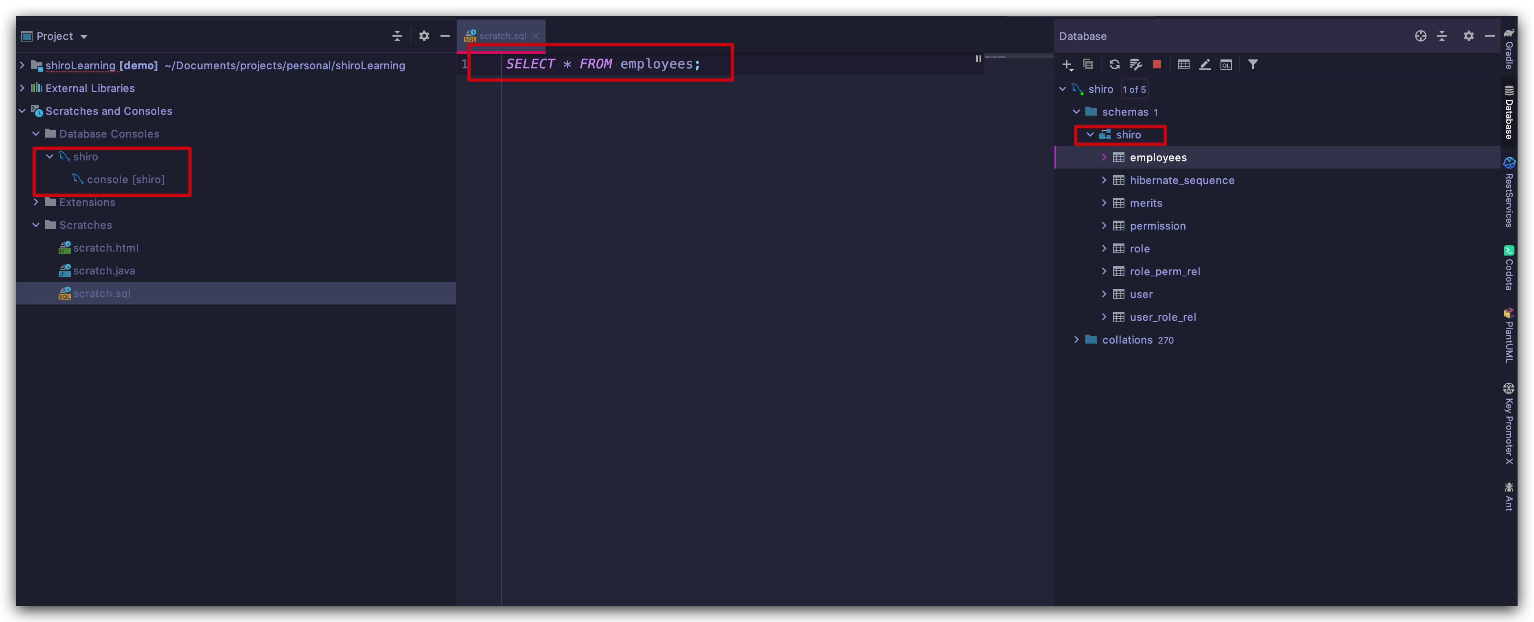Click the SQL statement in editor
This screenshot has width=1534, height=622.
click(x=603, y=64)
